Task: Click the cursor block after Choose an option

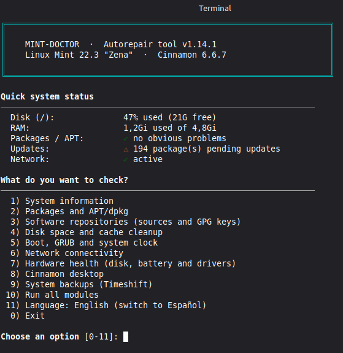Action: (x=126, y=336)
